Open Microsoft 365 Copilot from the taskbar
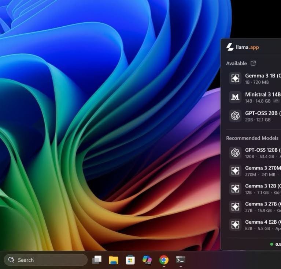The height and width of the screenshot is (269, 281). pos(147,260)
